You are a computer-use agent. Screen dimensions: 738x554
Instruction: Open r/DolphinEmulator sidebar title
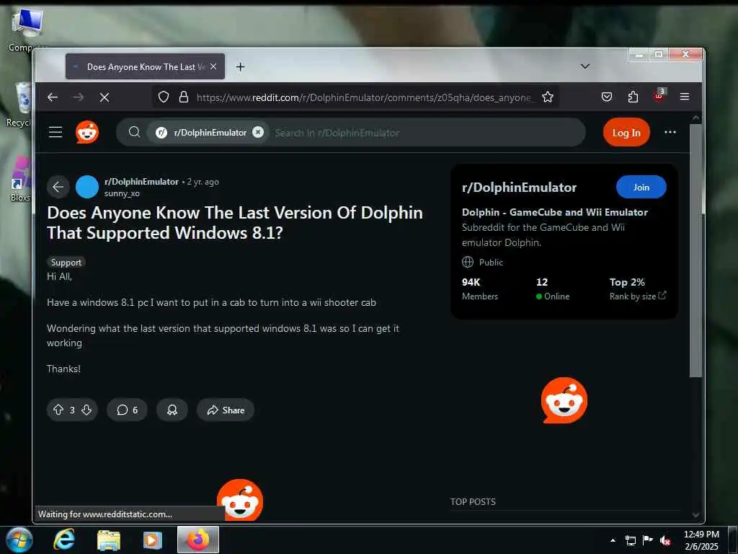pos(519,188)
